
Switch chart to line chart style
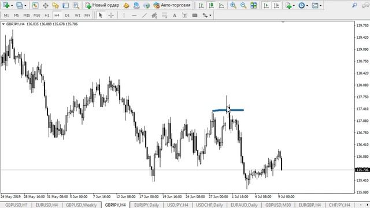point(221,5)
